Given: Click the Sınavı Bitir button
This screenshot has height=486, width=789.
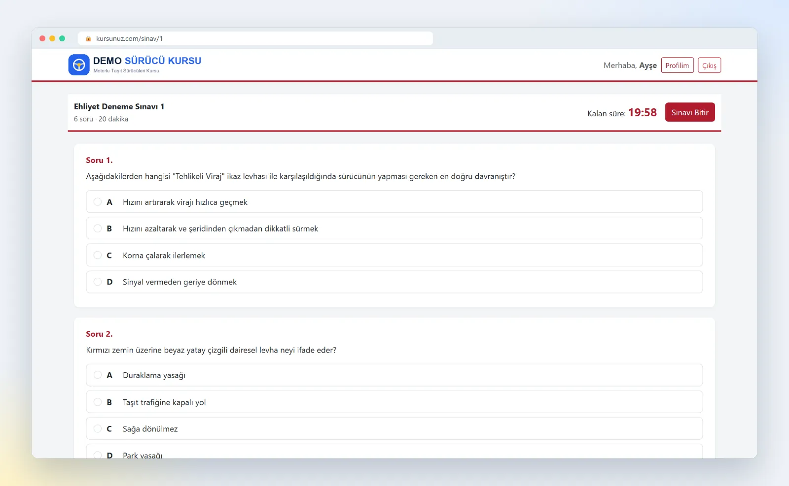Looking at the screenshot, I should [x=690, y=112].
